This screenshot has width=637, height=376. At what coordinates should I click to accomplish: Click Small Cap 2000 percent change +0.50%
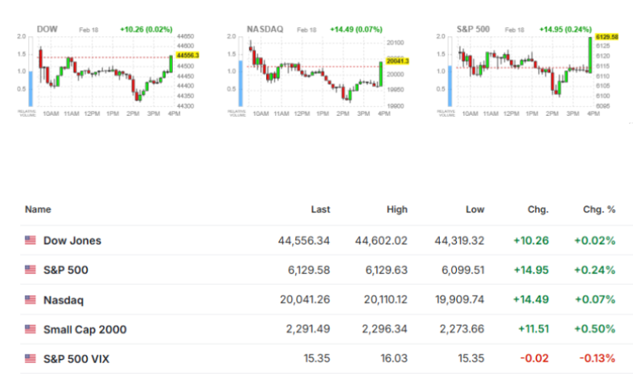[594, 328]
